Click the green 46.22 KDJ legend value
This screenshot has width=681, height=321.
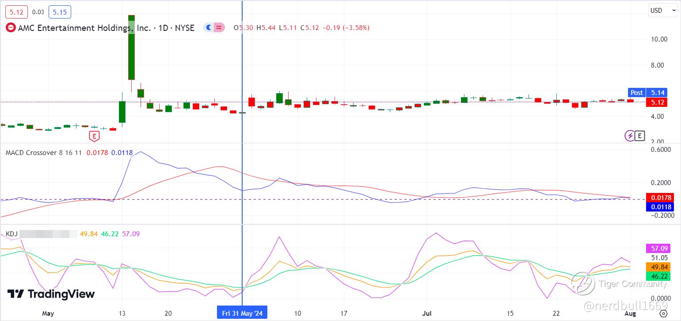point(110,234)
